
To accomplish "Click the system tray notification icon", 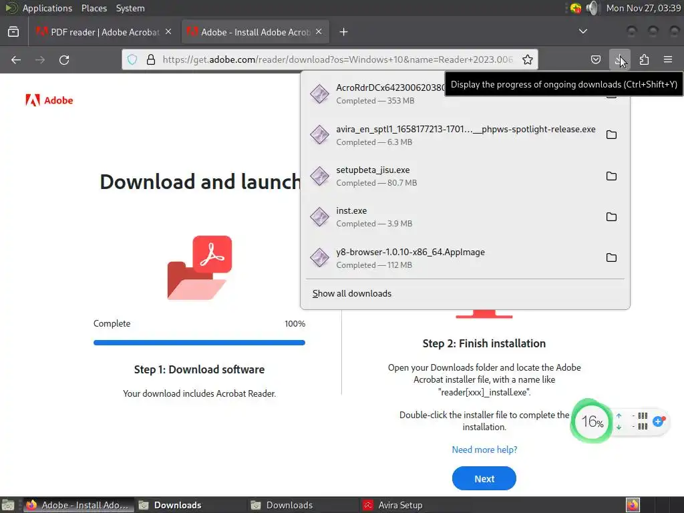I will [x=576, y=8].
